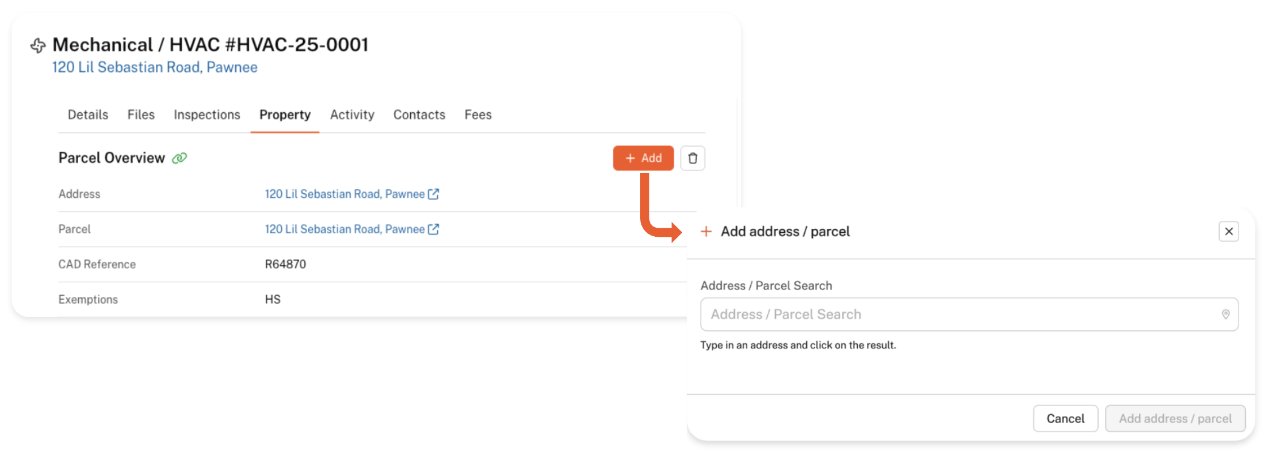The width and height of the screenshot is (1268, 452).
Task: Click the Add address / parcel submit button
Action: pyautogui.click(x=1175, y=419)
